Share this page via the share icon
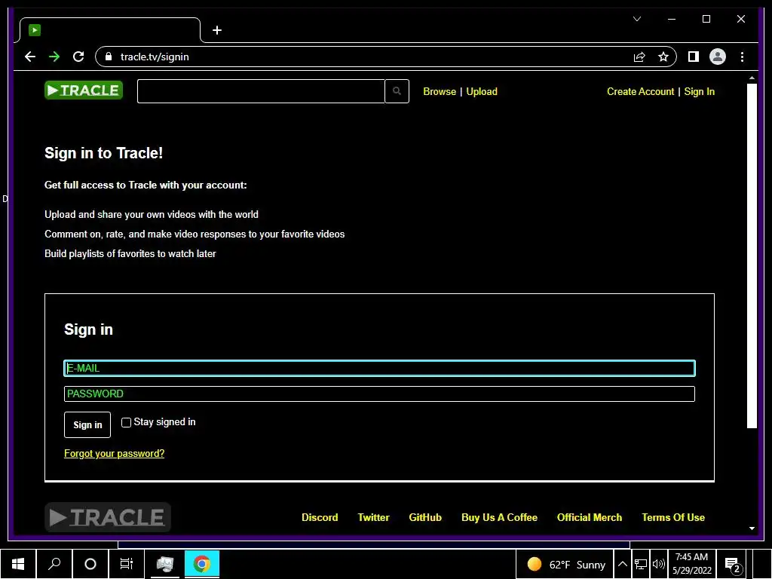The image size is (772, 579). [639, 57]
